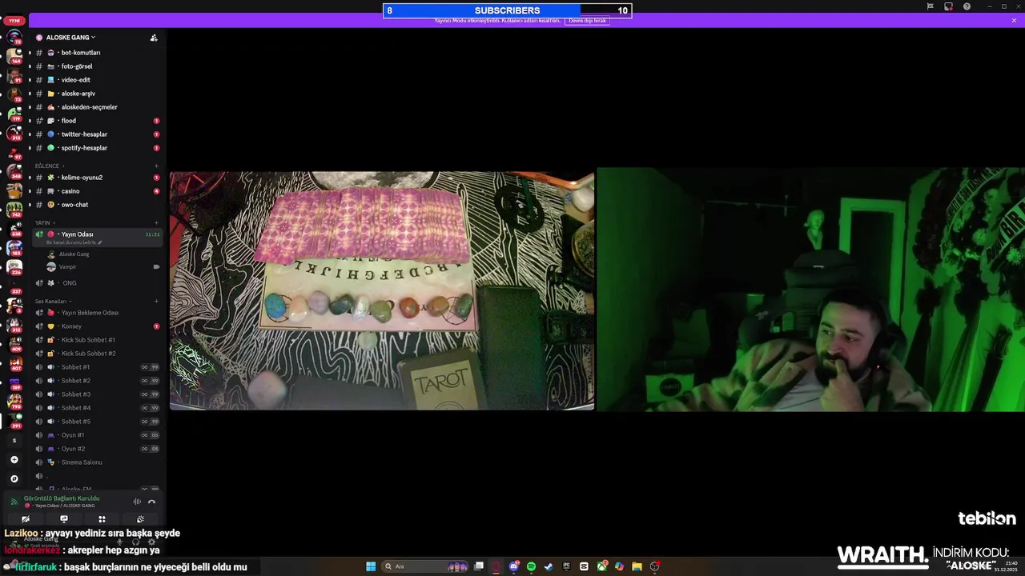Open server folder labeled S
This screenshot has height=576, width=1025.
pyautogui.click(x=14, y=440)
